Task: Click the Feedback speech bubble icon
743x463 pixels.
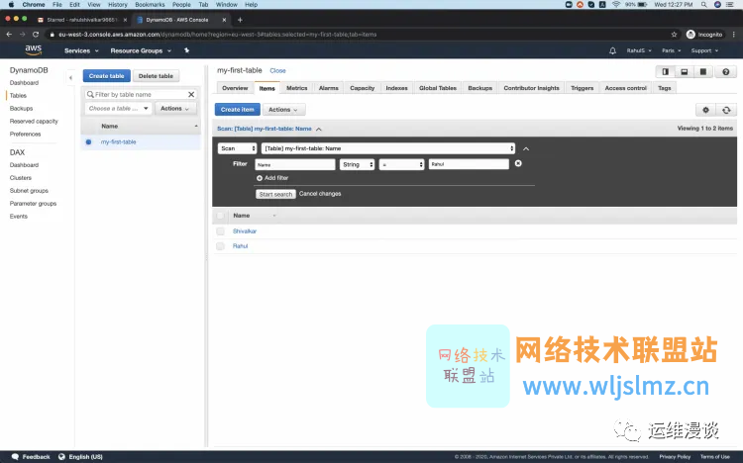Action: point(15,457)
